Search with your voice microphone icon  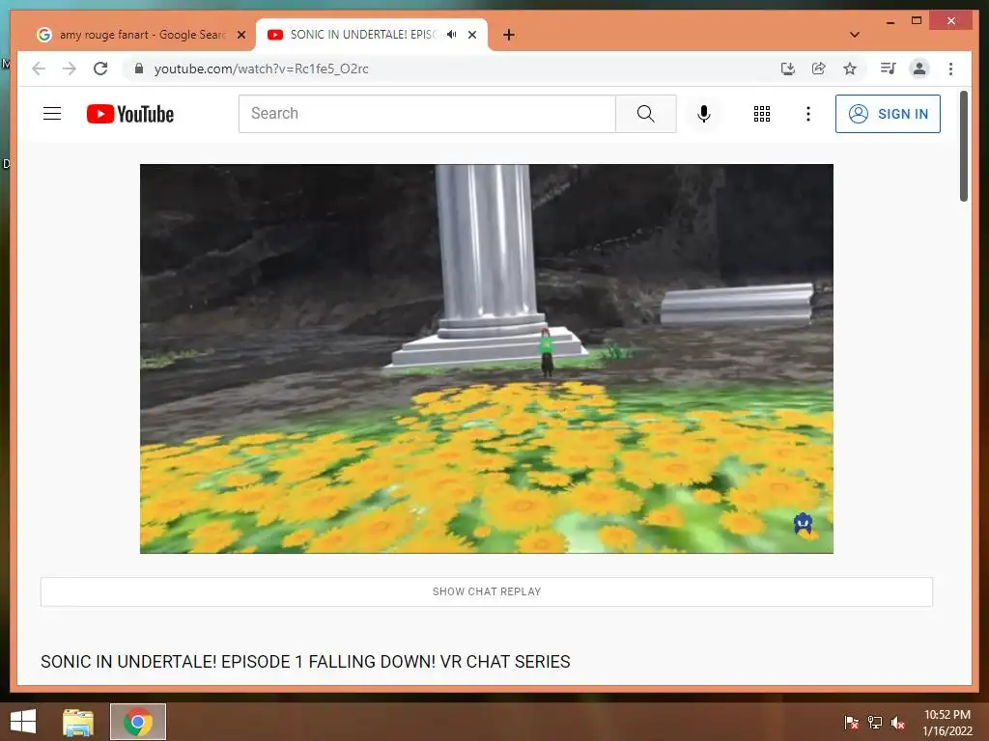[704, 114]
